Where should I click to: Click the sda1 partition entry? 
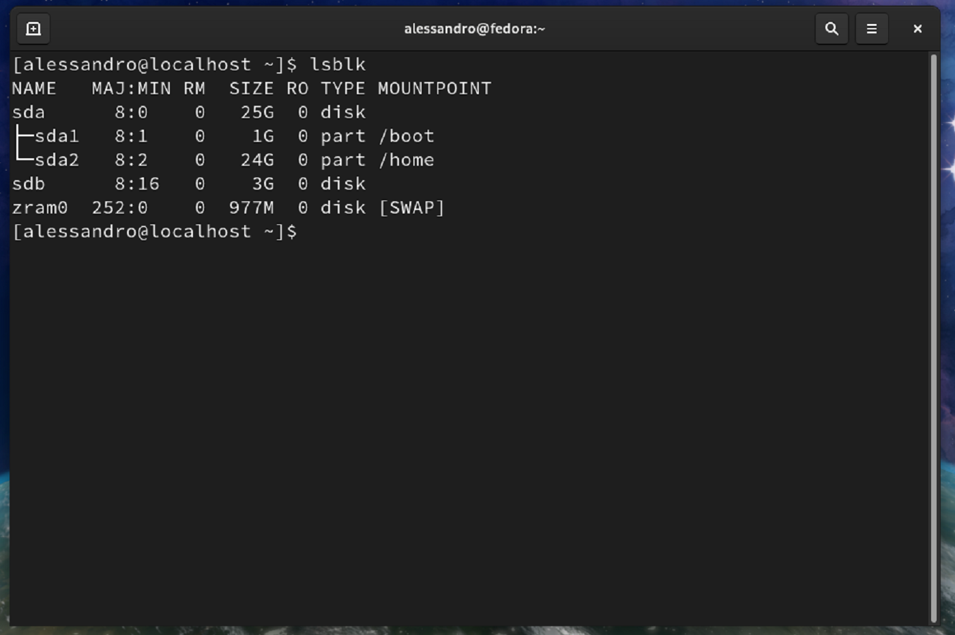coord(57,136)
